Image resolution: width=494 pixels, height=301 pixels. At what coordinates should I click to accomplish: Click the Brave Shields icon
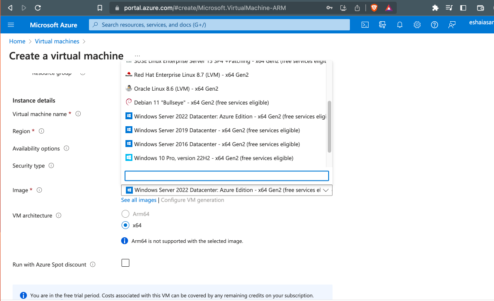[x=374, y=7]
